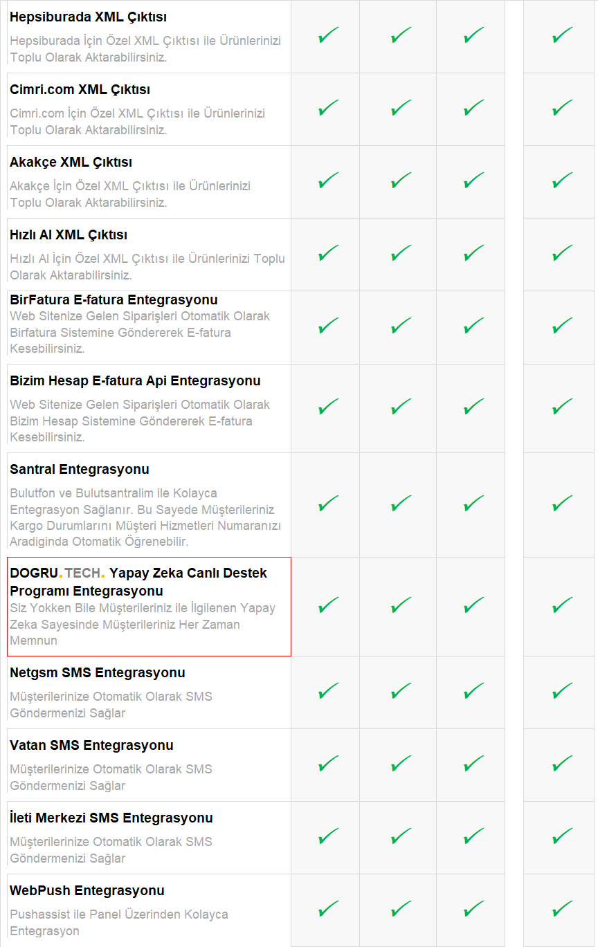This screenshot has height=947, width=598.
Task: Click the first-column checkmark for Vatan SMS Entegrasyonu
Action: (x=328, y=764)
